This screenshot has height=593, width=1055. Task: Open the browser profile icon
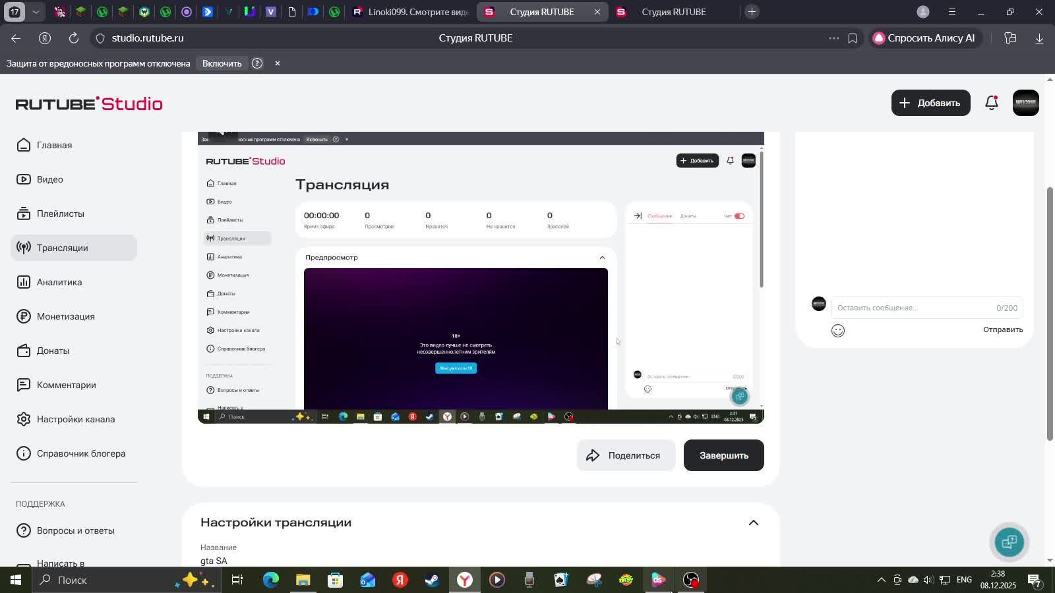click(x=923, y=12)
